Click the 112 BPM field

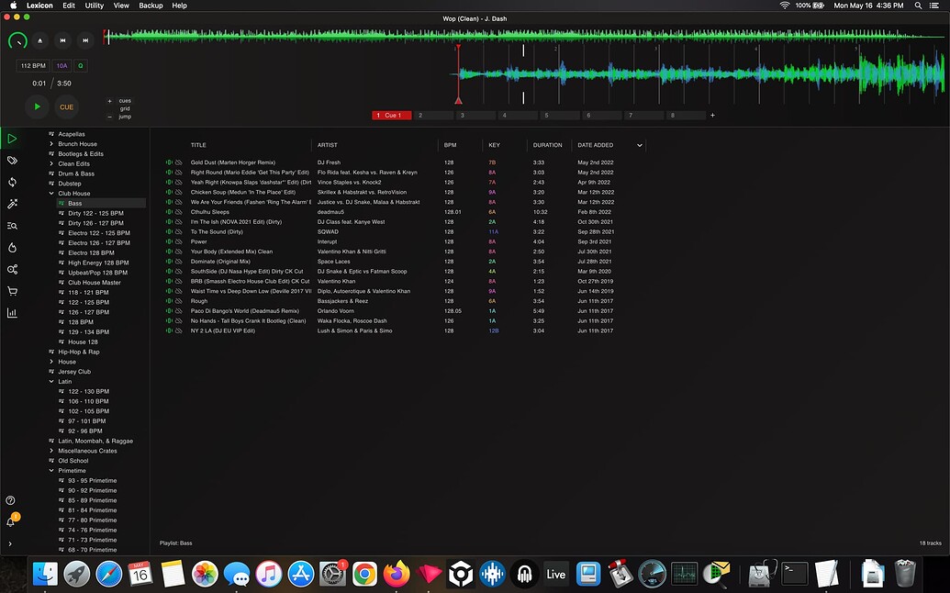(31, 65)
